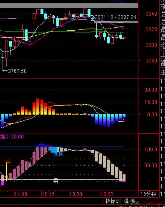Image resolution: width=165 pixels, height=207 pixels.
Task: Click the 3840 price scale label
Action: [151, 14]
